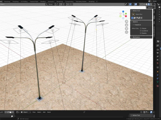Click the Select Box tool icon
Image resolution: width=161 pixels, height=120 pixels.
[x=133, y=14]
